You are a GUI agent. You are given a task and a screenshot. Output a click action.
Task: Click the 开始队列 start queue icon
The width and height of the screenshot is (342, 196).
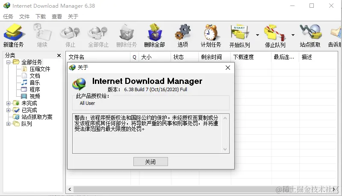[x=239, y=36]
